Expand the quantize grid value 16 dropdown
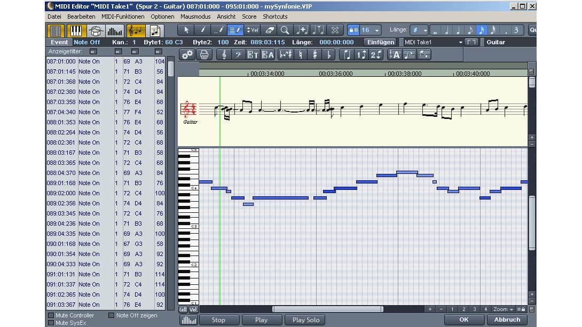This screenshot has height=327, width=582. pyautogui.click(x=377, y=30)
